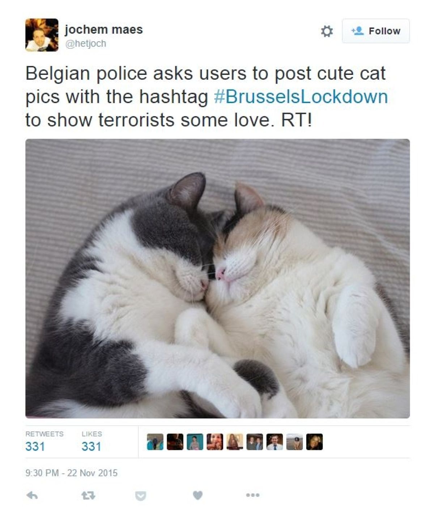434x514 pixels.
Task: Click the first liker avatar
Action: coord(155,442)
